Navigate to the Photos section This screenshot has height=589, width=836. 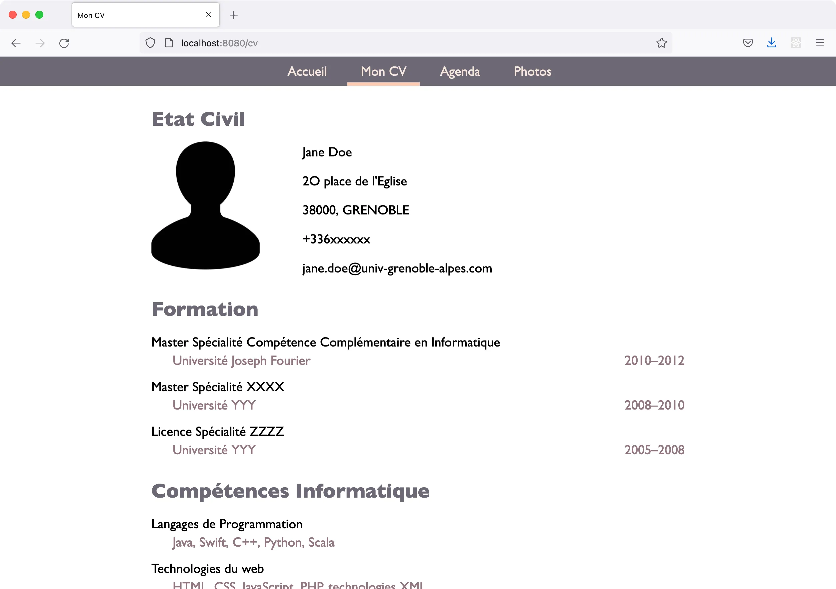coord(532,71)
